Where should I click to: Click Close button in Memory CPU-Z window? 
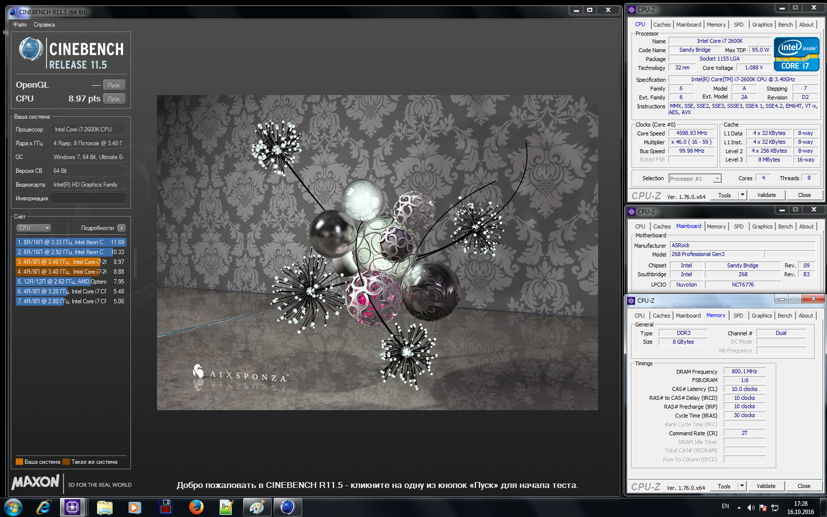pos(804,486)
